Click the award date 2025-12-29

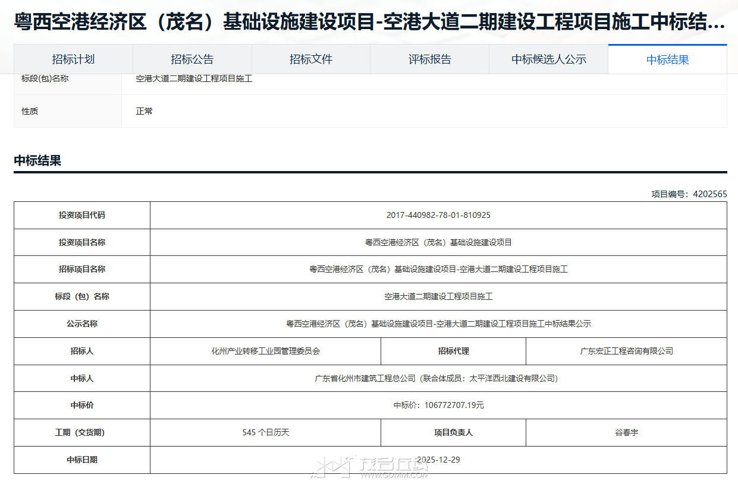438,460
